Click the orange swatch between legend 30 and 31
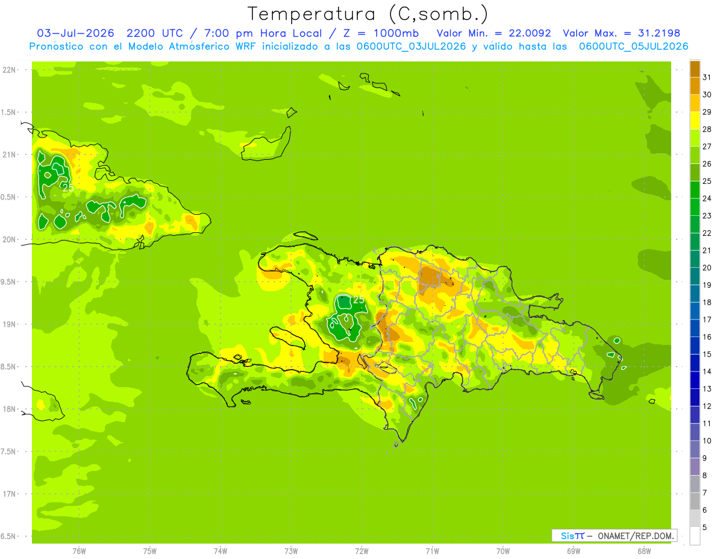The image size is (723, 559). tap(695, 86)
